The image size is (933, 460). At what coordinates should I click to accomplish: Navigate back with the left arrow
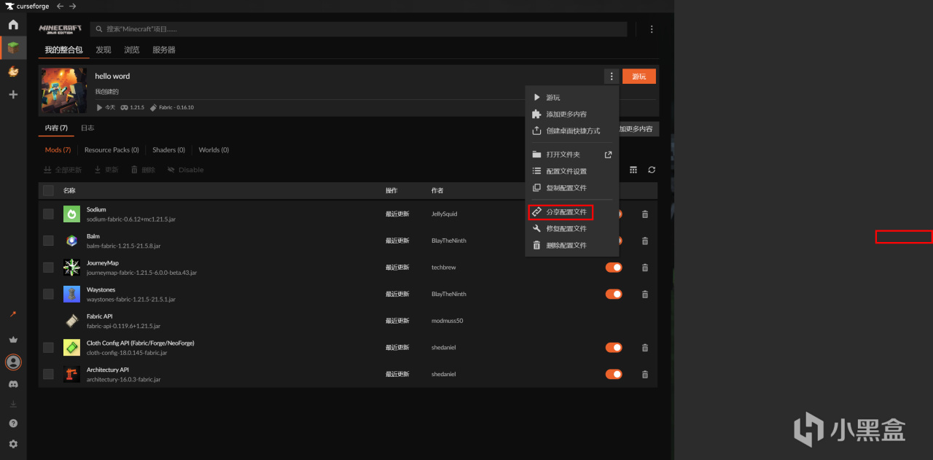click(x=60, y=7)
